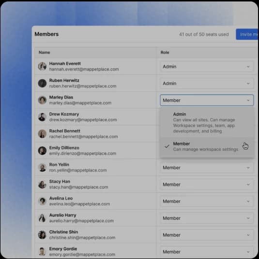The image size is (259, 259).
Task: Click Stacy Han's avatar
Action: click(42, 184)
